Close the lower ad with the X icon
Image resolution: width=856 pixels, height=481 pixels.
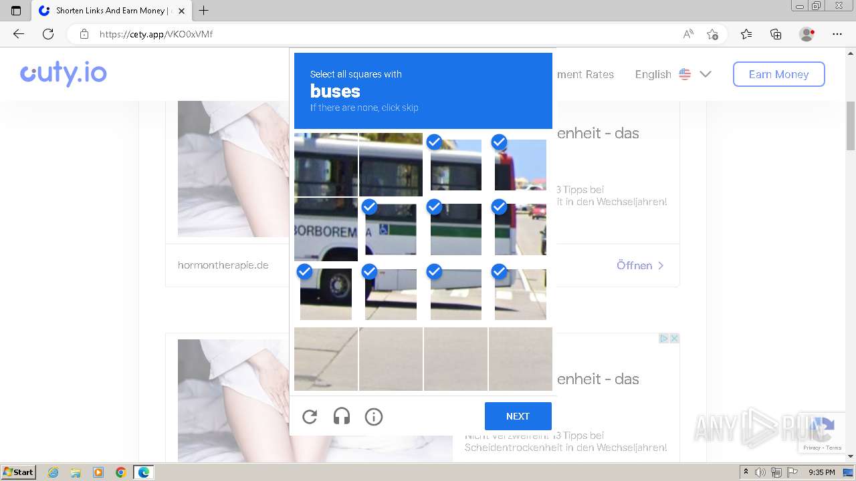tap(675, 339)
